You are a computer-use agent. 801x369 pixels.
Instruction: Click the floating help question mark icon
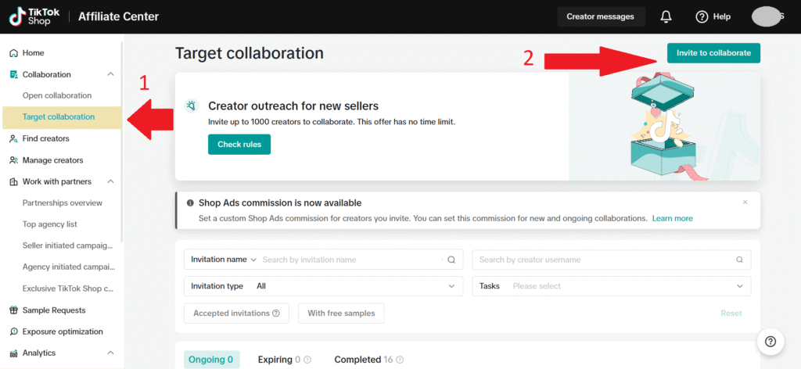[770, 341]
